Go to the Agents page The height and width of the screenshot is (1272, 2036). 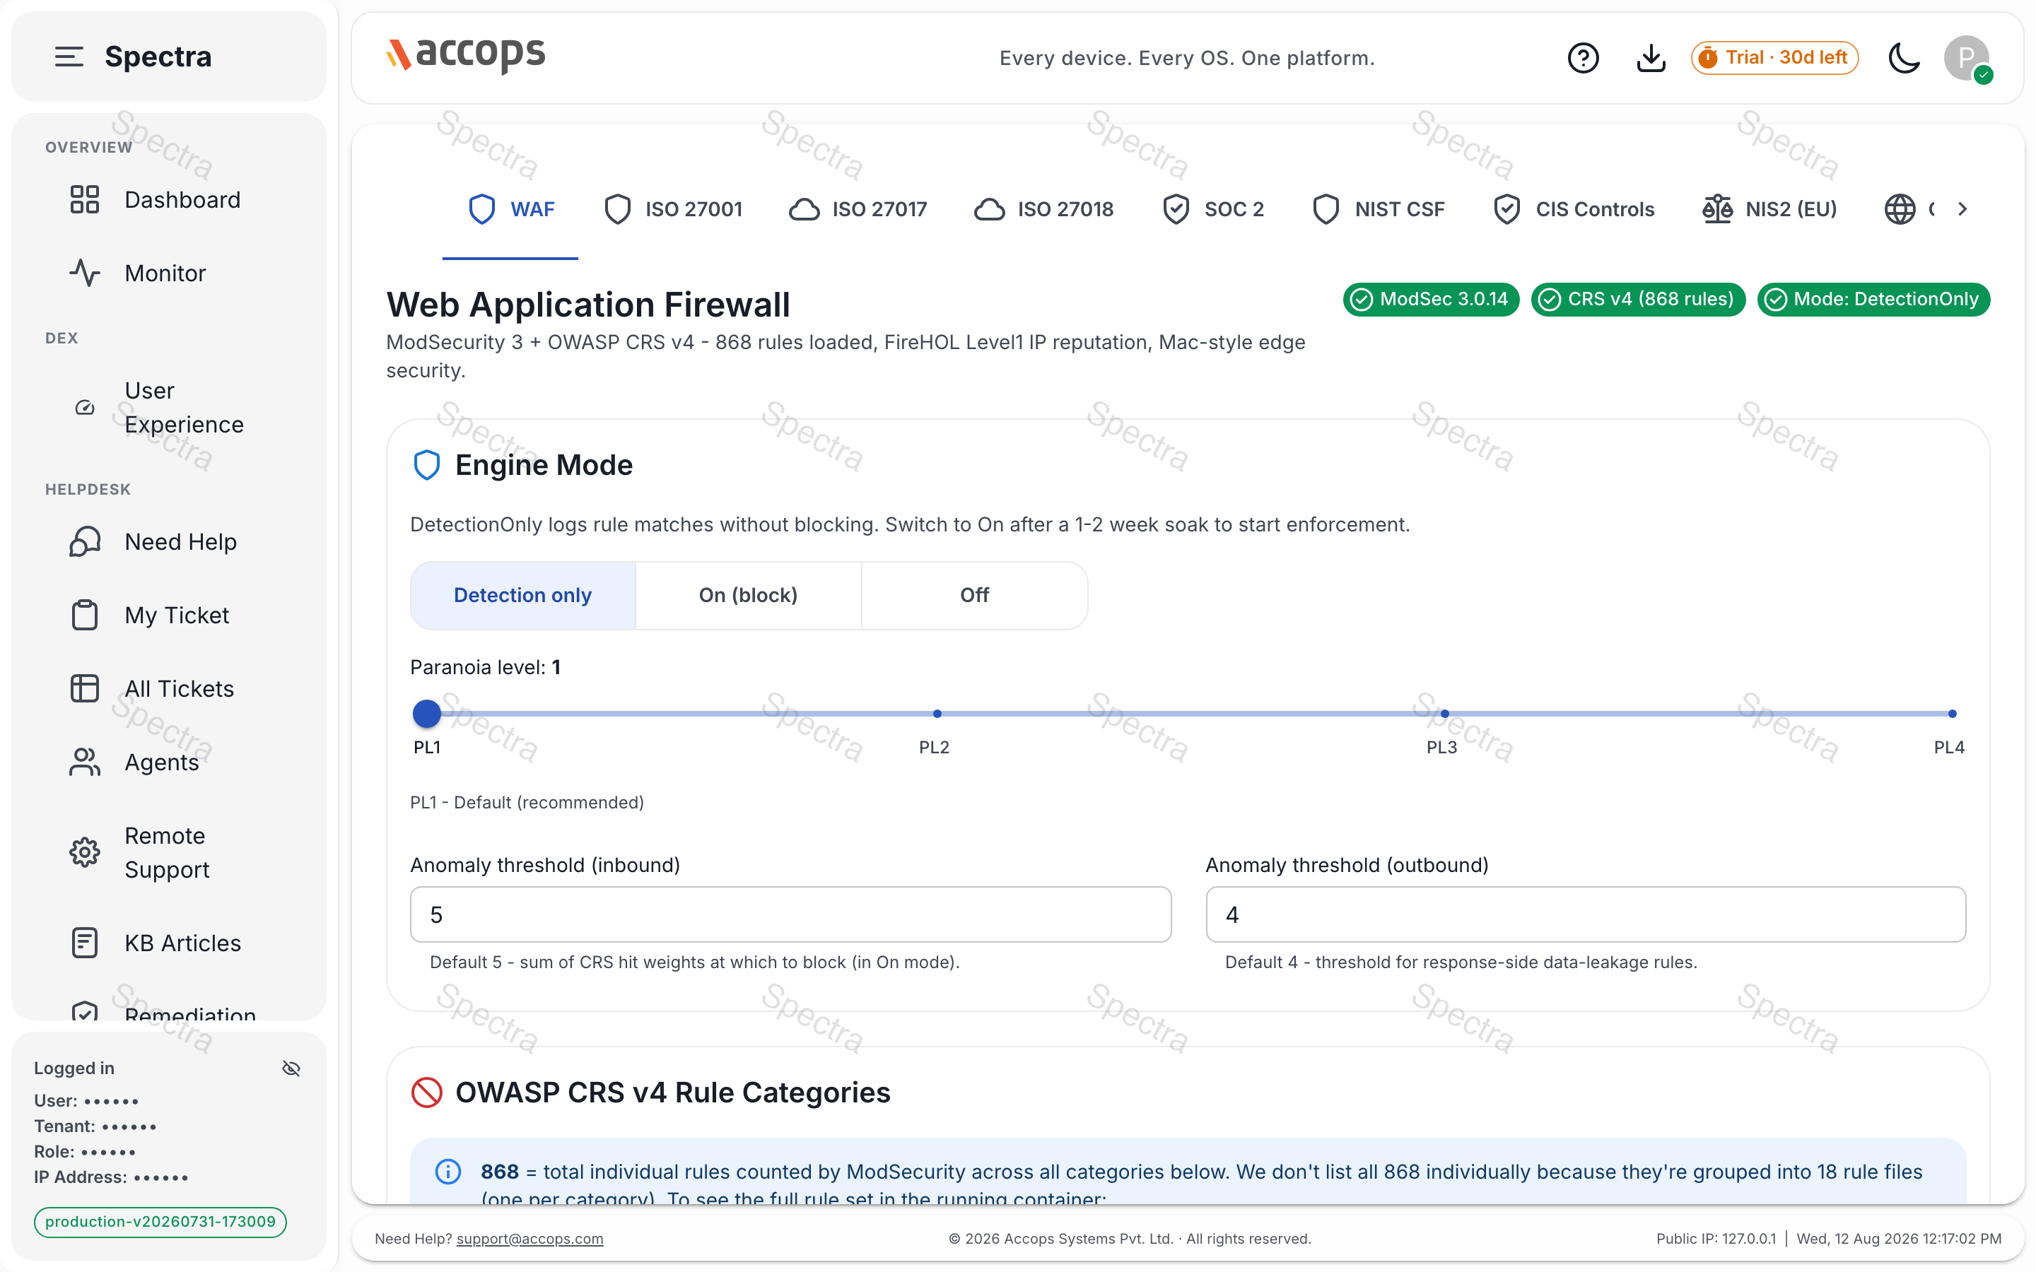(168, 762)
